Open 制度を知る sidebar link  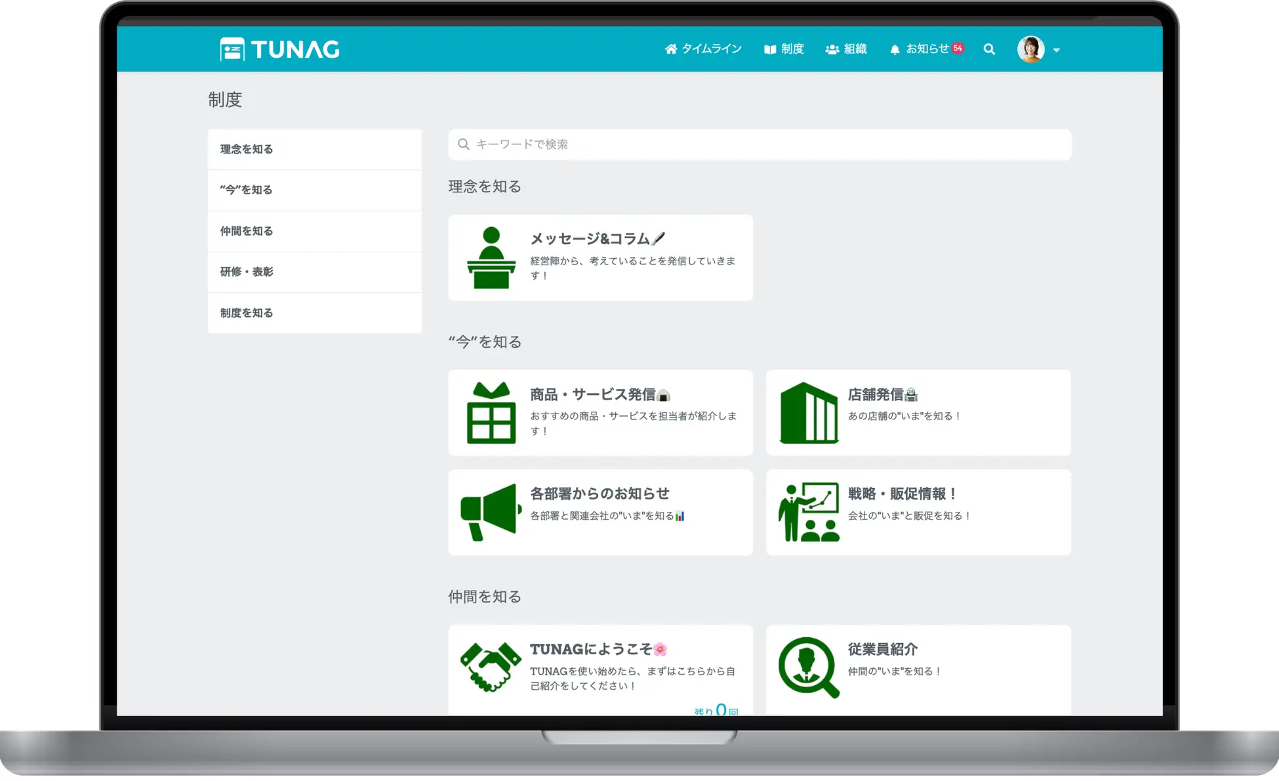click(x=247, y=313)
